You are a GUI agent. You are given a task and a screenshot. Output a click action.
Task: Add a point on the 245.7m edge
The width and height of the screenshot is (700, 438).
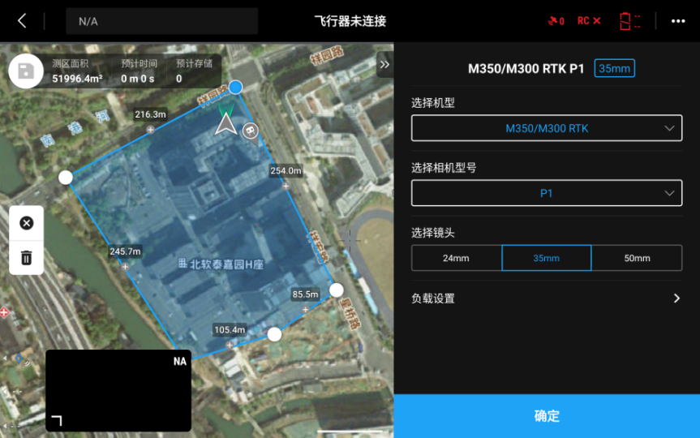click(x=125, y=267)
